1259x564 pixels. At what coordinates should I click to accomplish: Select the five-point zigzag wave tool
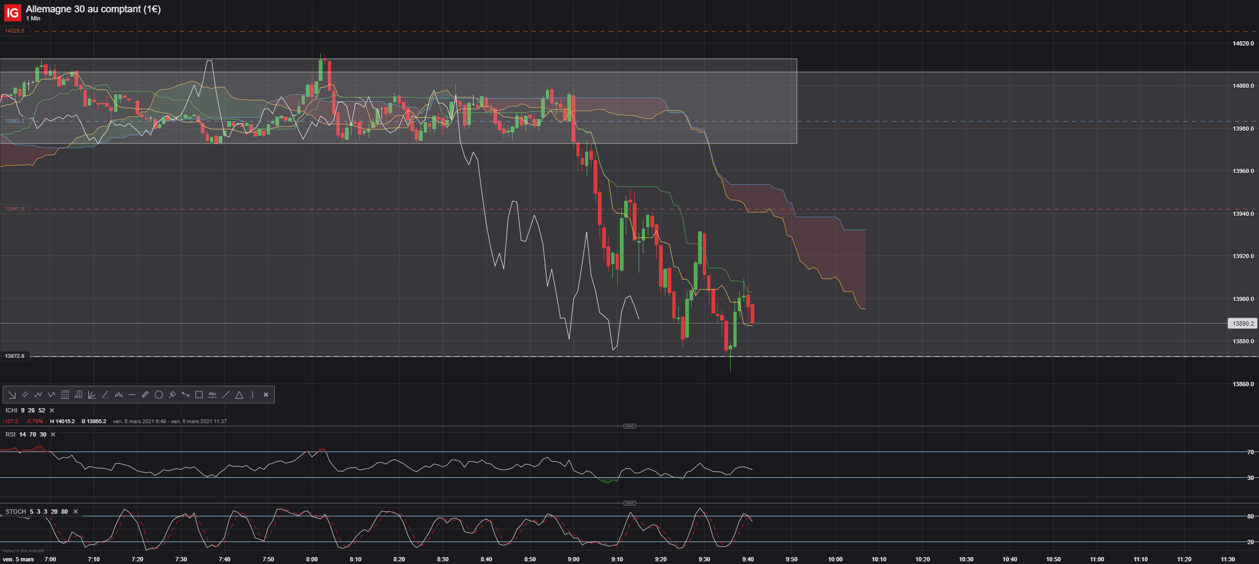coord(38,395)
